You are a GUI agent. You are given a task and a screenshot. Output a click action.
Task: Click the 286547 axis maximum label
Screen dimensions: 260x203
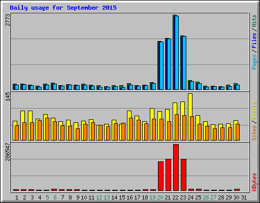8,152
